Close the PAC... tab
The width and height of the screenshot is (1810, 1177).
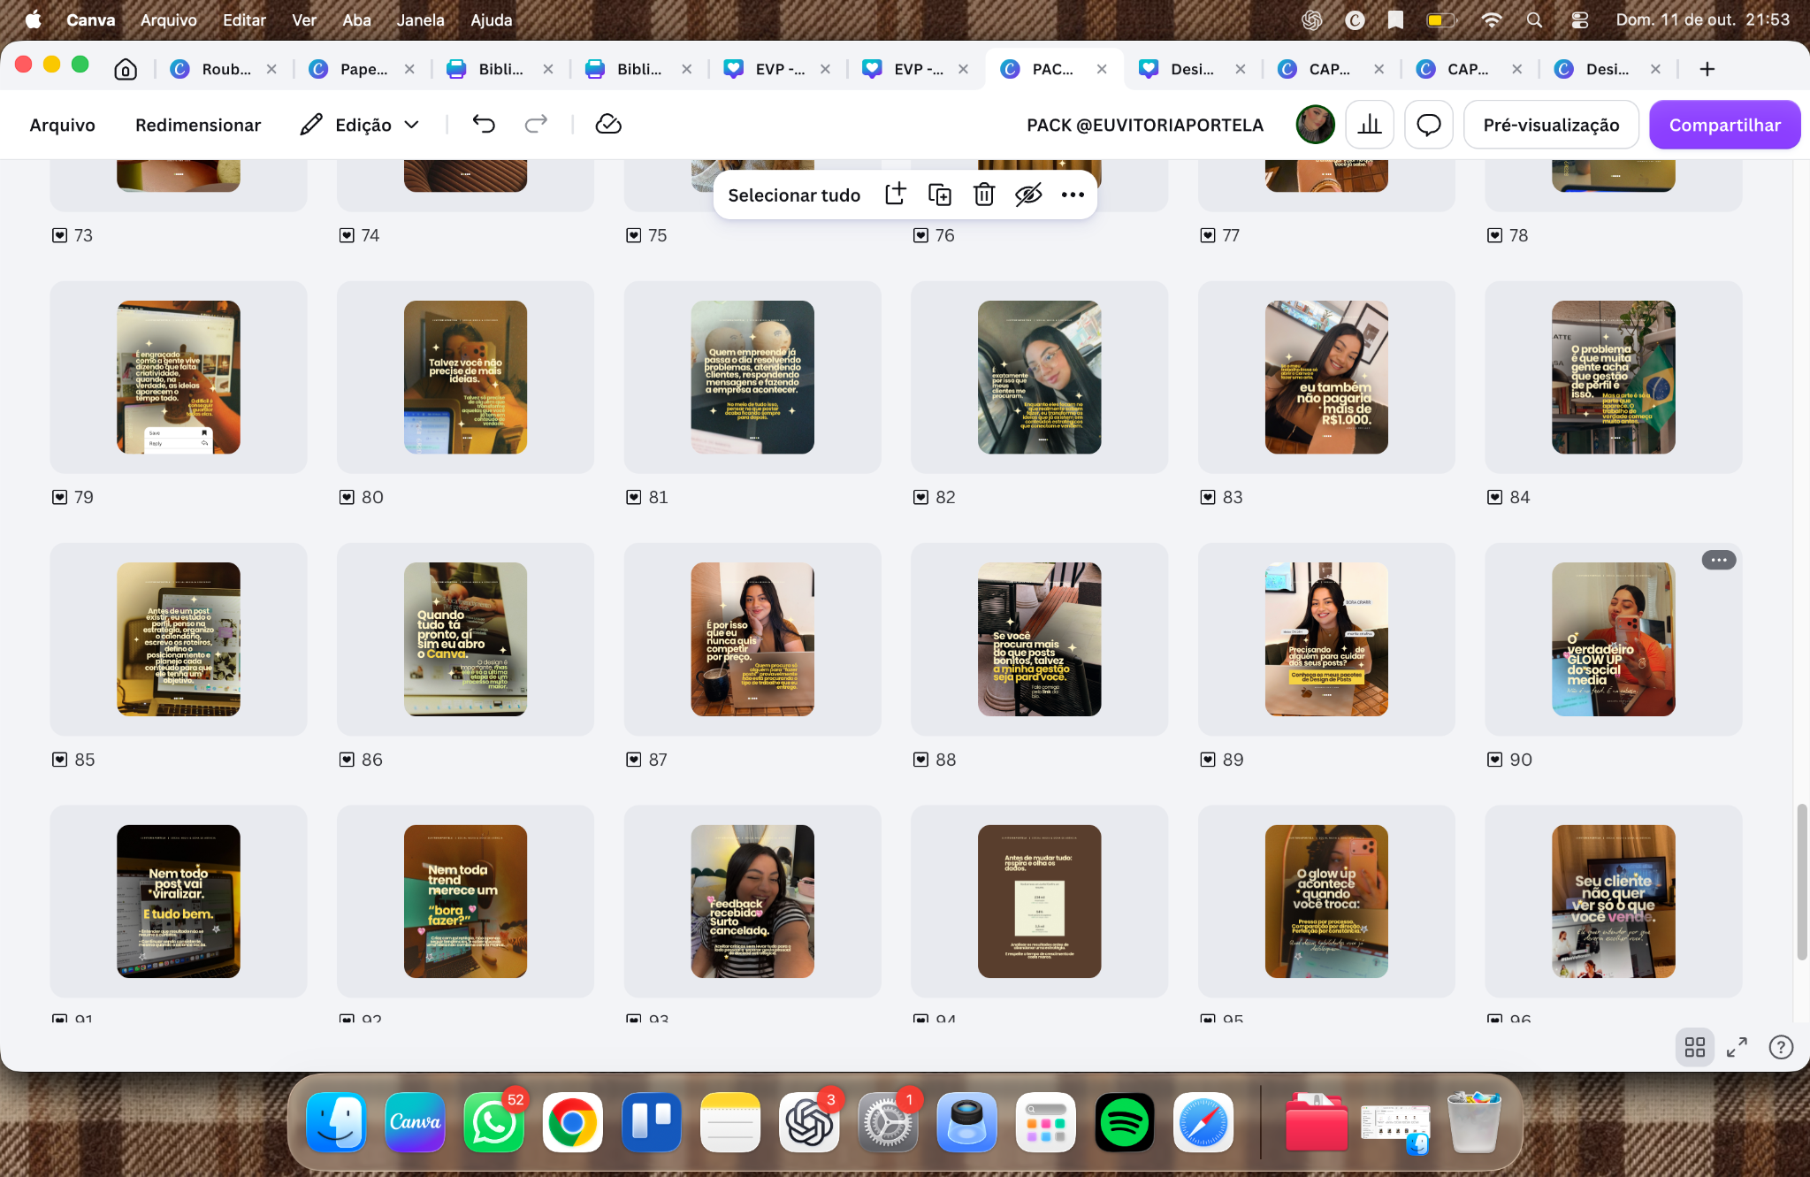click(1102, 69)
